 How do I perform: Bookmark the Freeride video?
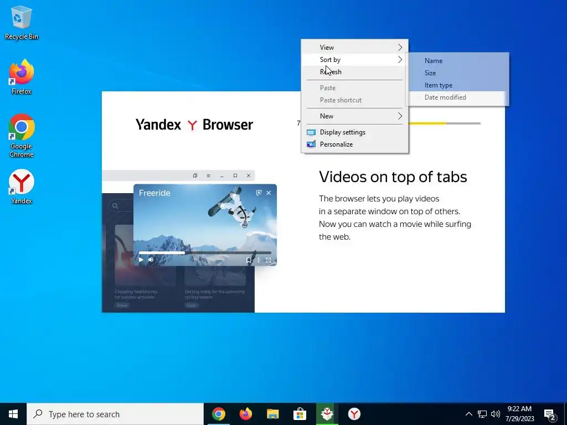click(249, 260)
